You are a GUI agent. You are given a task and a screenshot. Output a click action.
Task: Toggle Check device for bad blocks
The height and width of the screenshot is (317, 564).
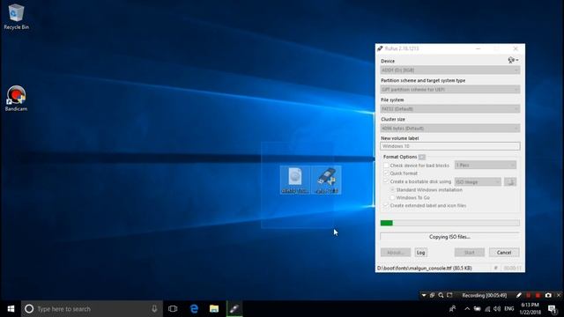[x=386, y=166]
